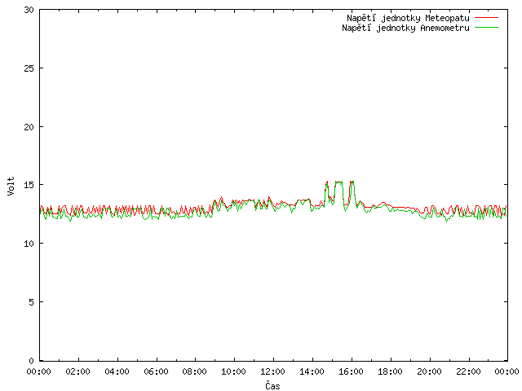Click the 02:00 time tick label

[78, 371]
